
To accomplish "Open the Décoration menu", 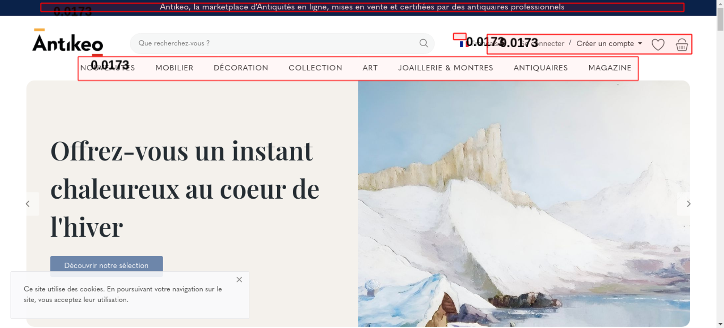I will click(x=241, y=68).
